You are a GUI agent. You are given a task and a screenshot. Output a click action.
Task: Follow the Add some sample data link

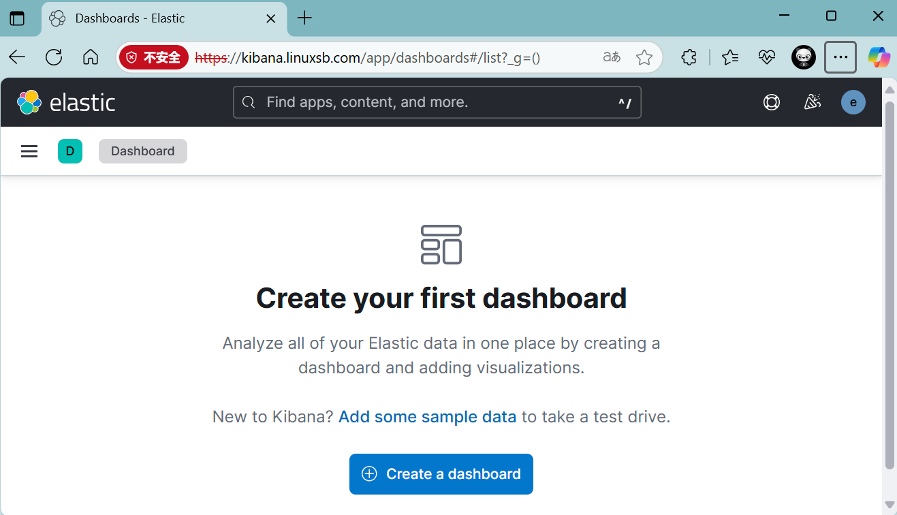pos(427,417)
